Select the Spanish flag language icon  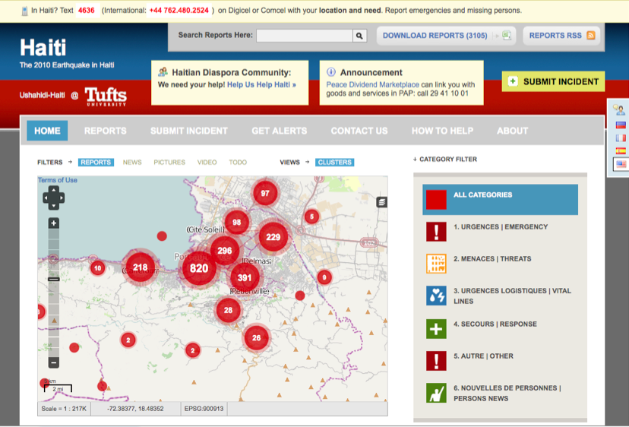pyautogui.click(x=620, y=150)
